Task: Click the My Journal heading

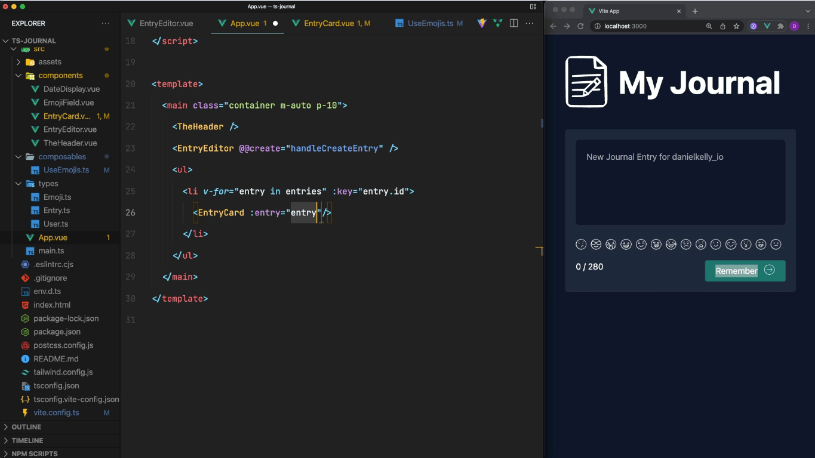Action: [x=699, y=83]
